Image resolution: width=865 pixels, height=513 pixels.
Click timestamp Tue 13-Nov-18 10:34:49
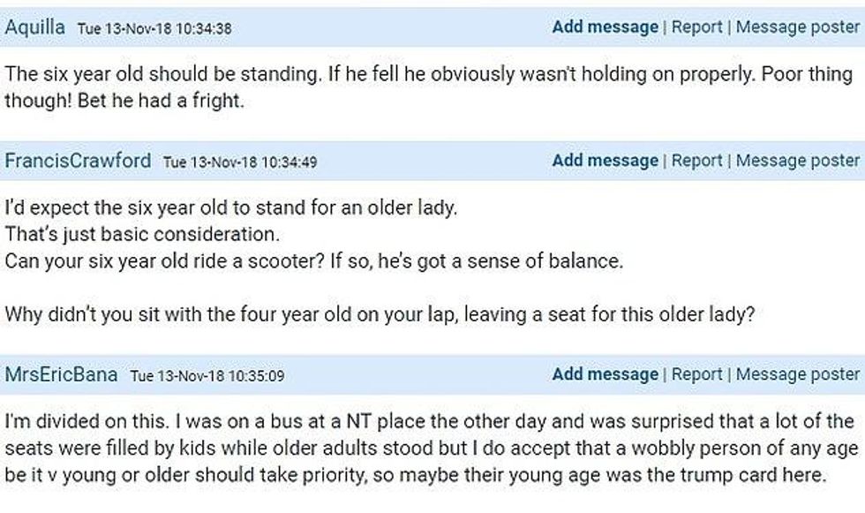point(240,162)
